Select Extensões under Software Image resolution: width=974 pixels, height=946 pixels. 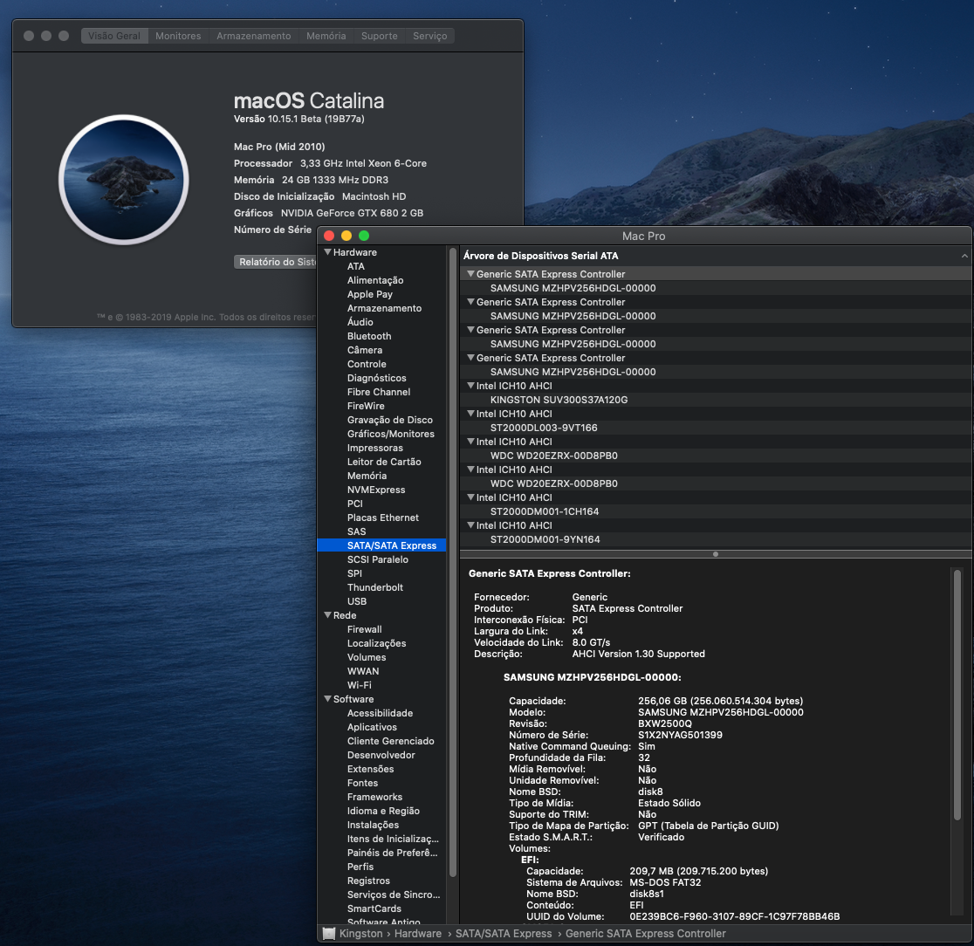coord(370,769)
